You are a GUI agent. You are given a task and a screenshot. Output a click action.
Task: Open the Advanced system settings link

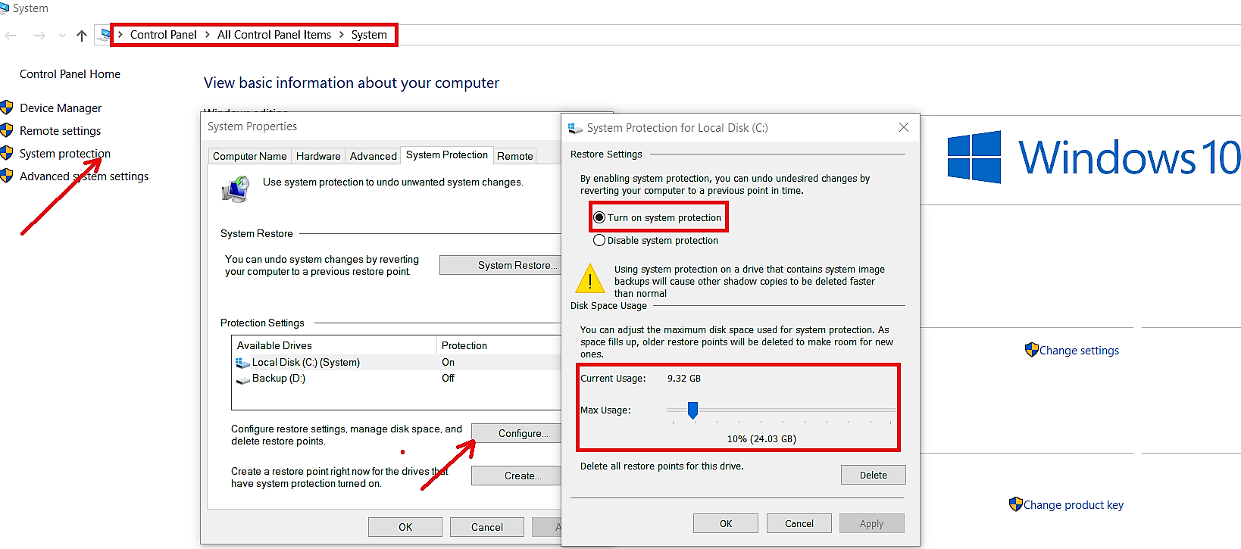click(84, 176)
